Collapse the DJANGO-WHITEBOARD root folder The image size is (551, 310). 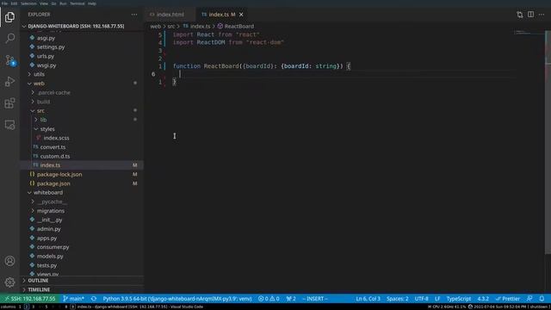click(82, 26)
